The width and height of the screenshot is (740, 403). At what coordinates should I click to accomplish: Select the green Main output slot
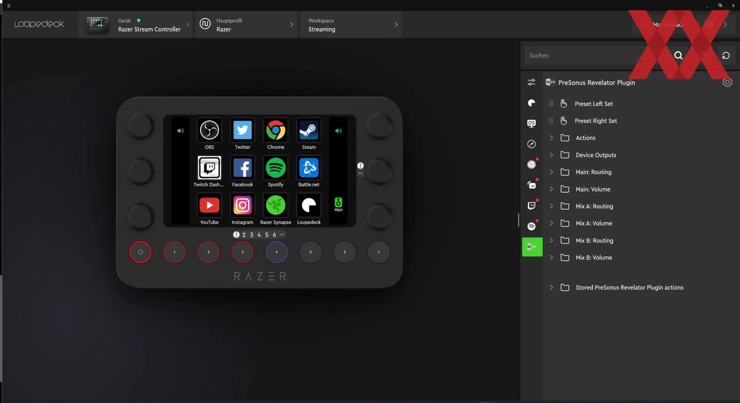pos(338,205)
